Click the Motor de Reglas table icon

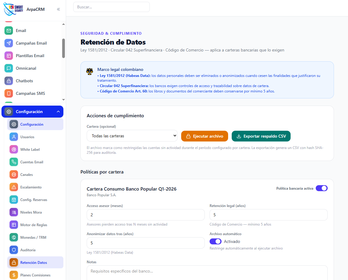[14, 225]
